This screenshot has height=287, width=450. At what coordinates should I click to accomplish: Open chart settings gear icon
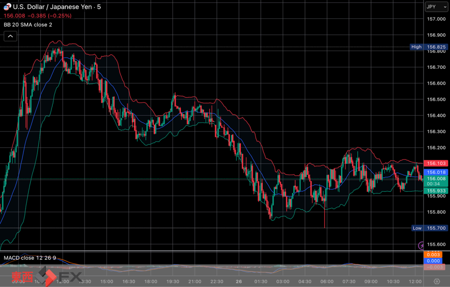(436, 281)
